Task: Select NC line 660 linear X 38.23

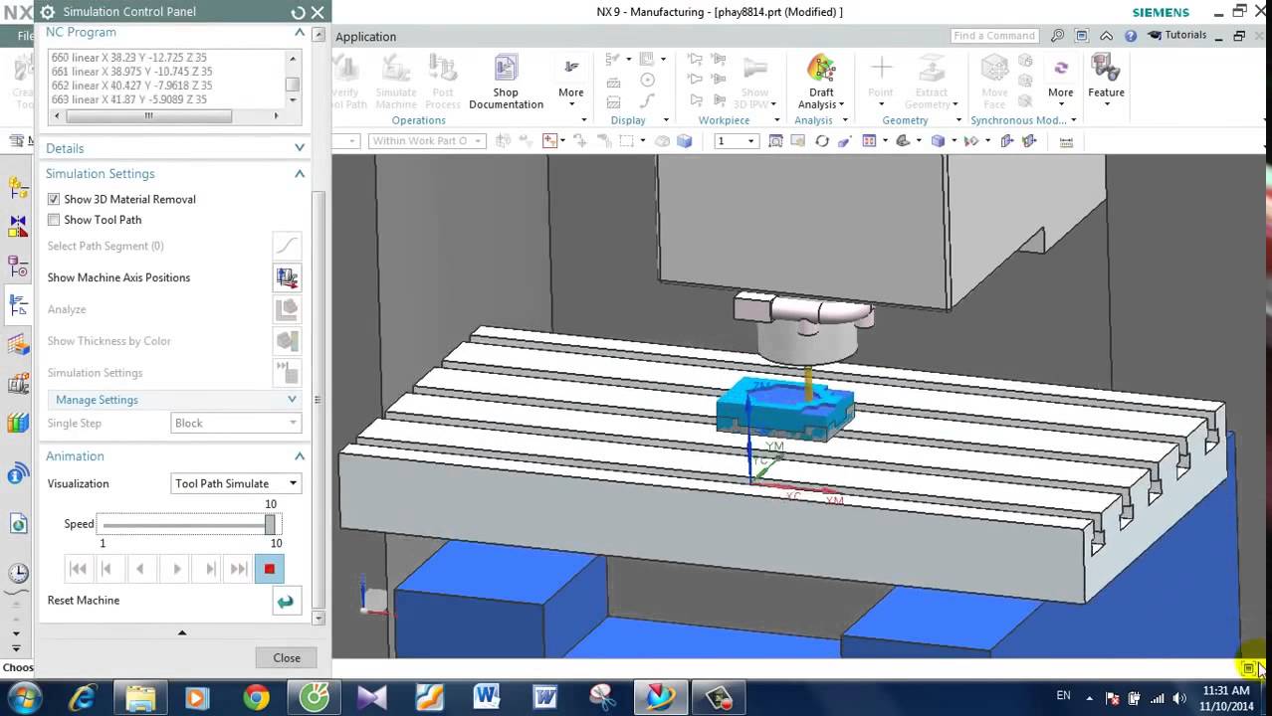Action: pyautogui.click(x=129, y=58)
